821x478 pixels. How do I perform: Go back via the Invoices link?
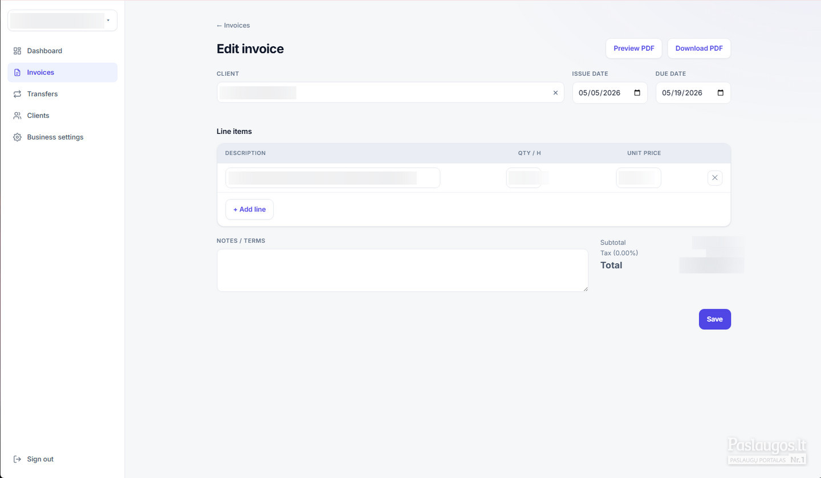coord(233,25)
